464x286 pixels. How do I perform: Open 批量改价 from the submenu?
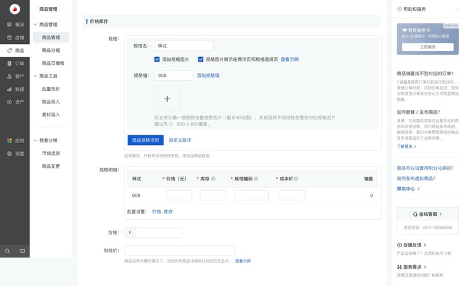(x=51, y=89)
